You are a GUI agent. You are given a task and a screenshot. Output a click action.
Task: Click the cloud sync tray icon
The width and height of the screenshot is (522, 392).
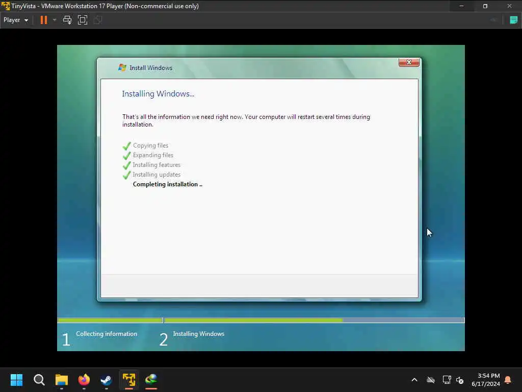[431, 380]
